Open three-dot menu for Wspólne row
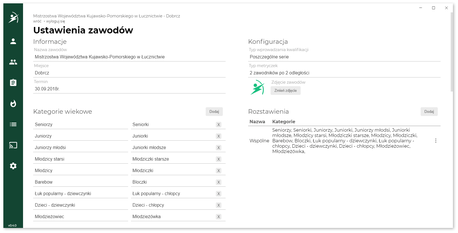Screen dimensions: 458x233 click(x=436, y=141)
